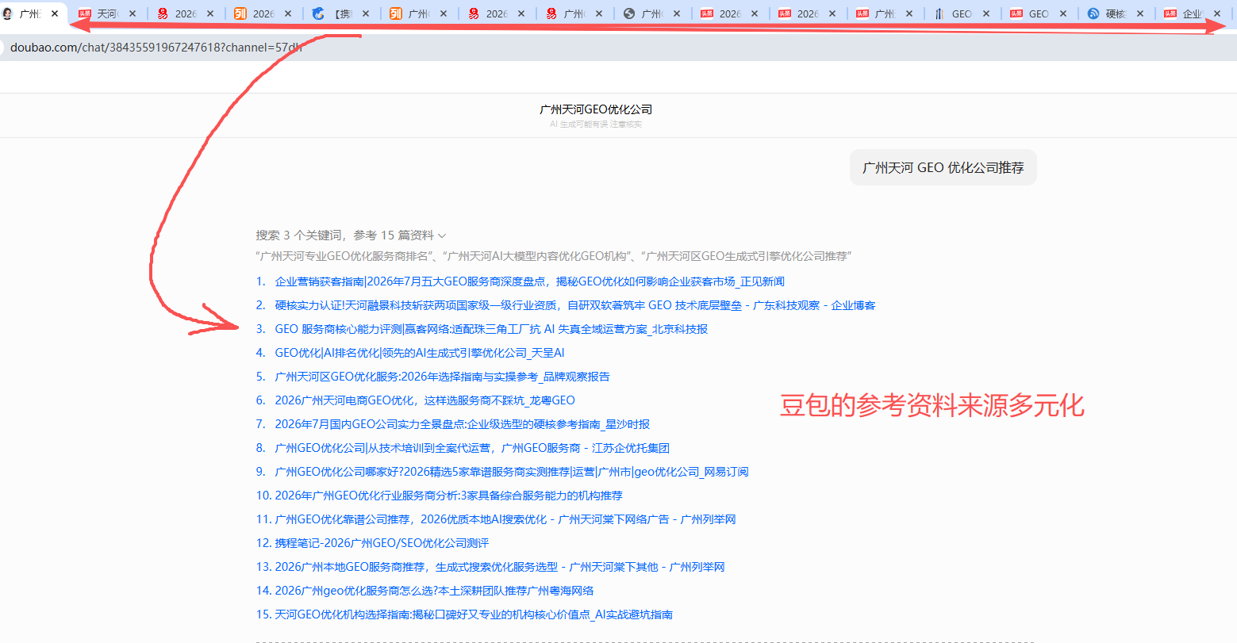1237x643 pixels.
Task: Open reference 15 天河GEO优化机构选择指南 link
Action: click(474, 614)
